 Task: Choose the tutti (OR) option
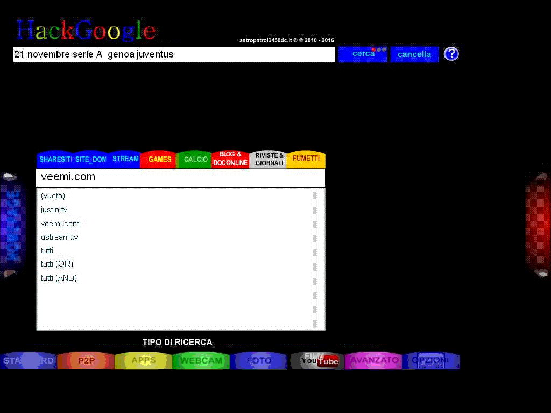[57, 264]
